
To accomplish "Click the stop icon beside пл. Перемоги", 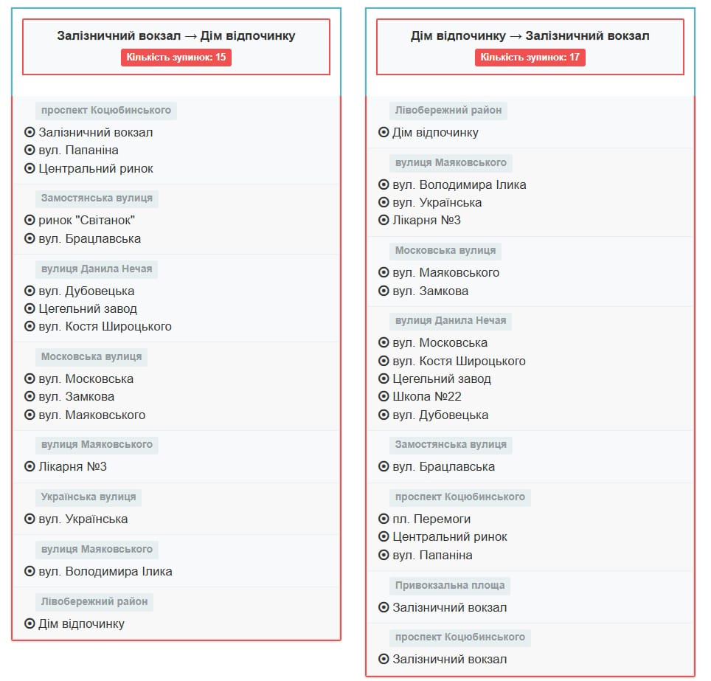I will [x=384, y=519].
